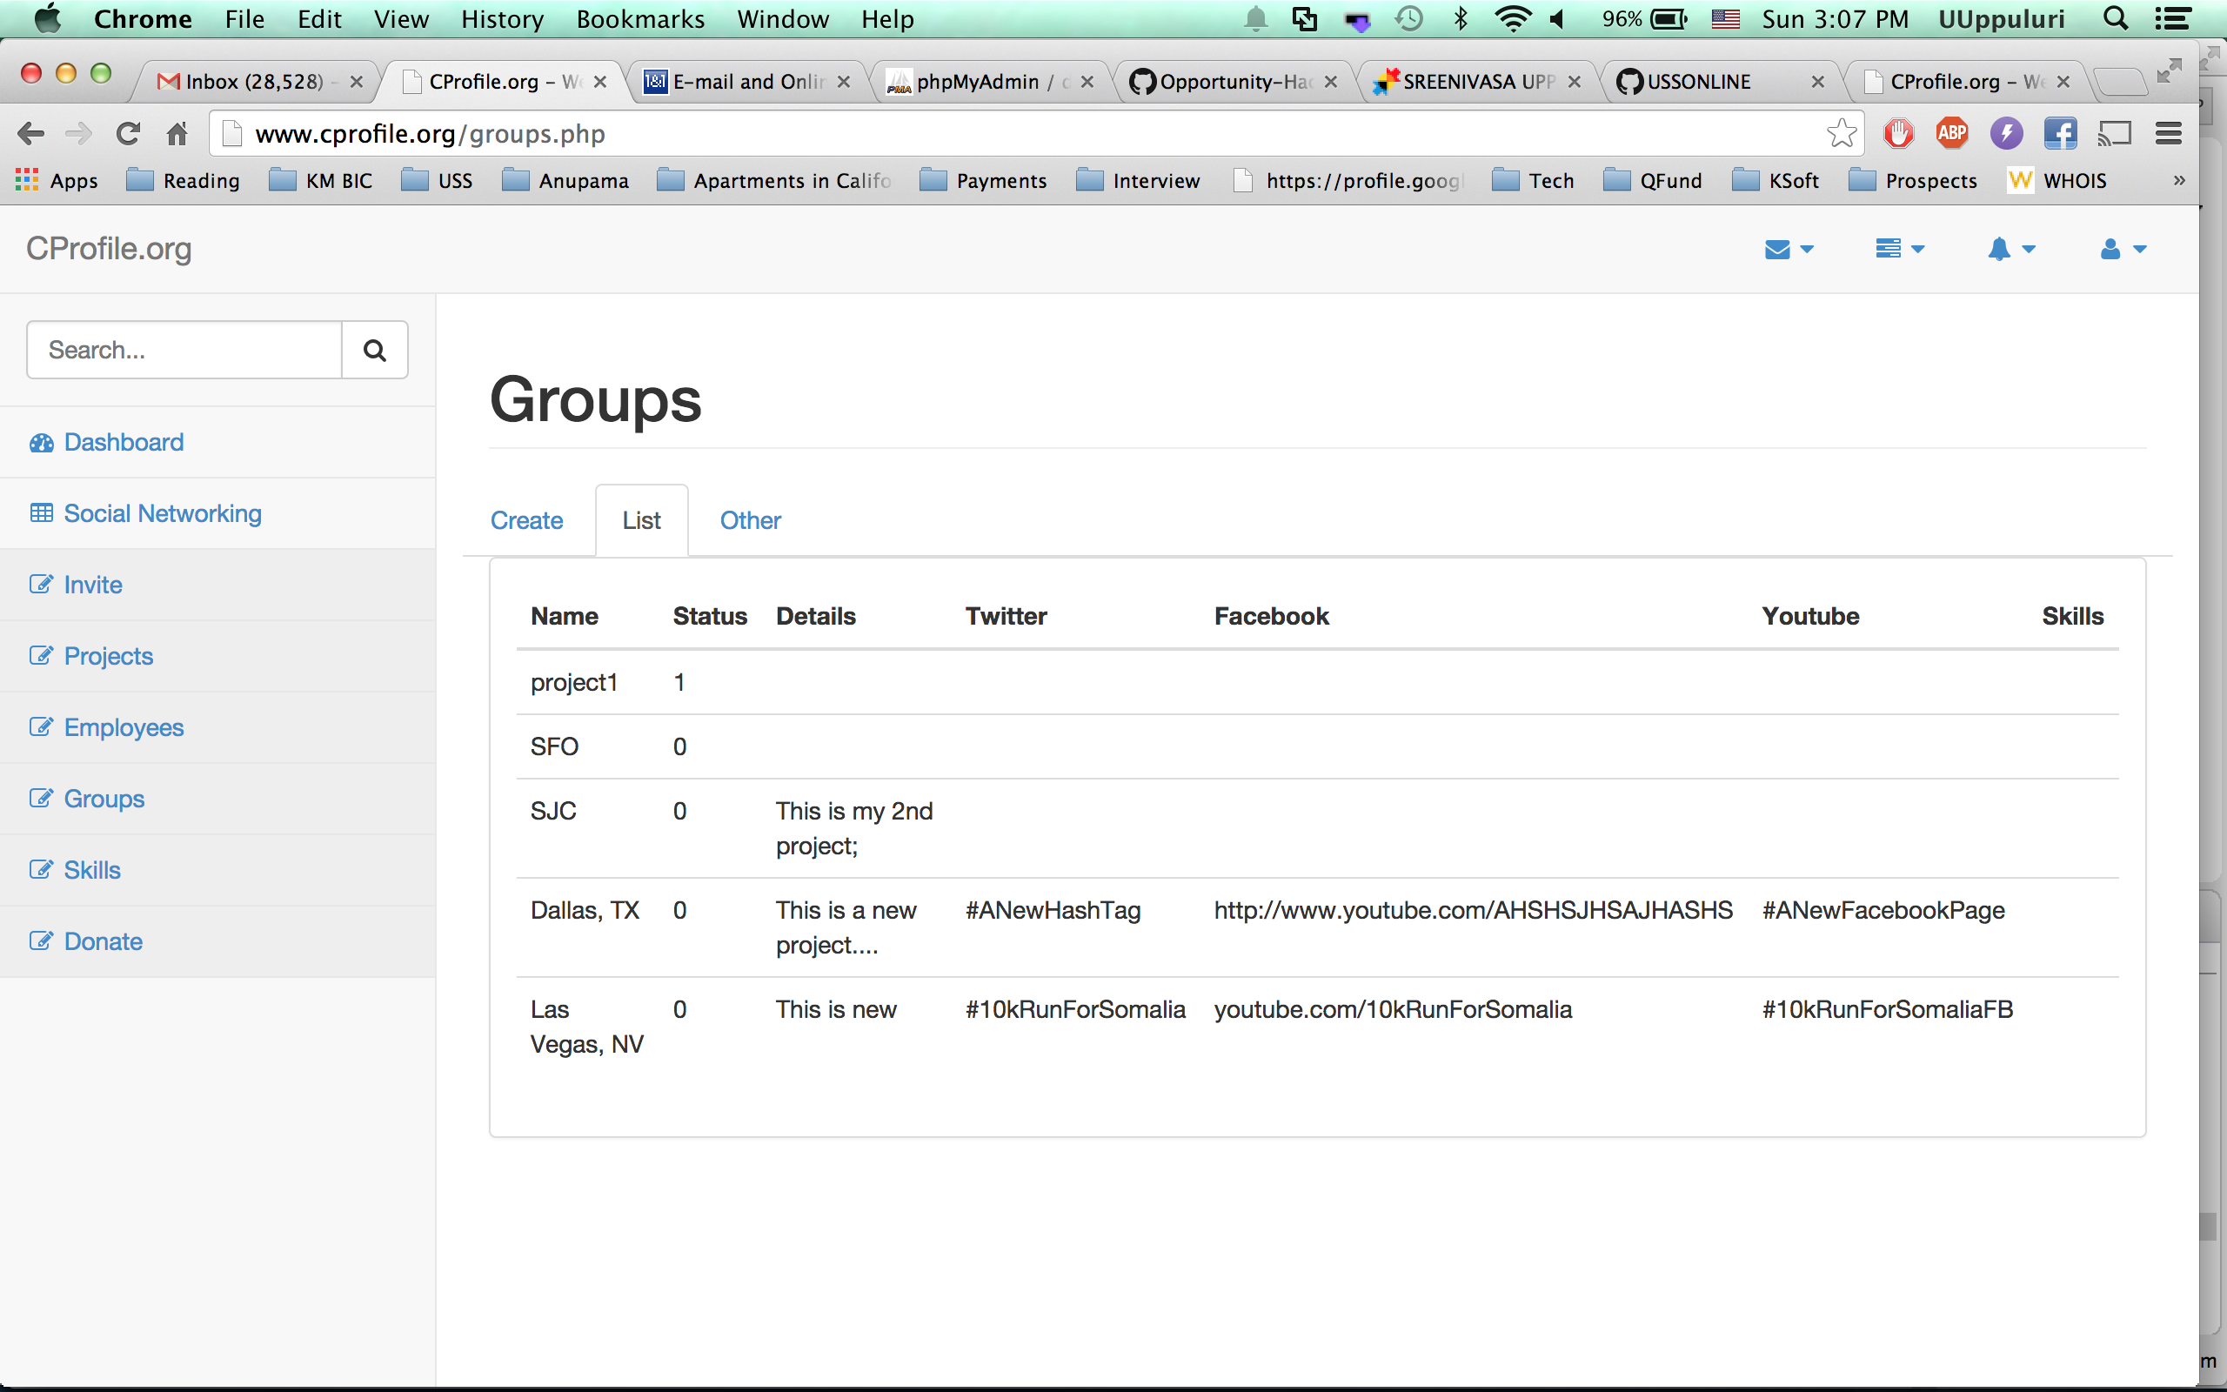Open the bell alerts dropdown
2227x1392 pixels.
tap(2010, 250)
